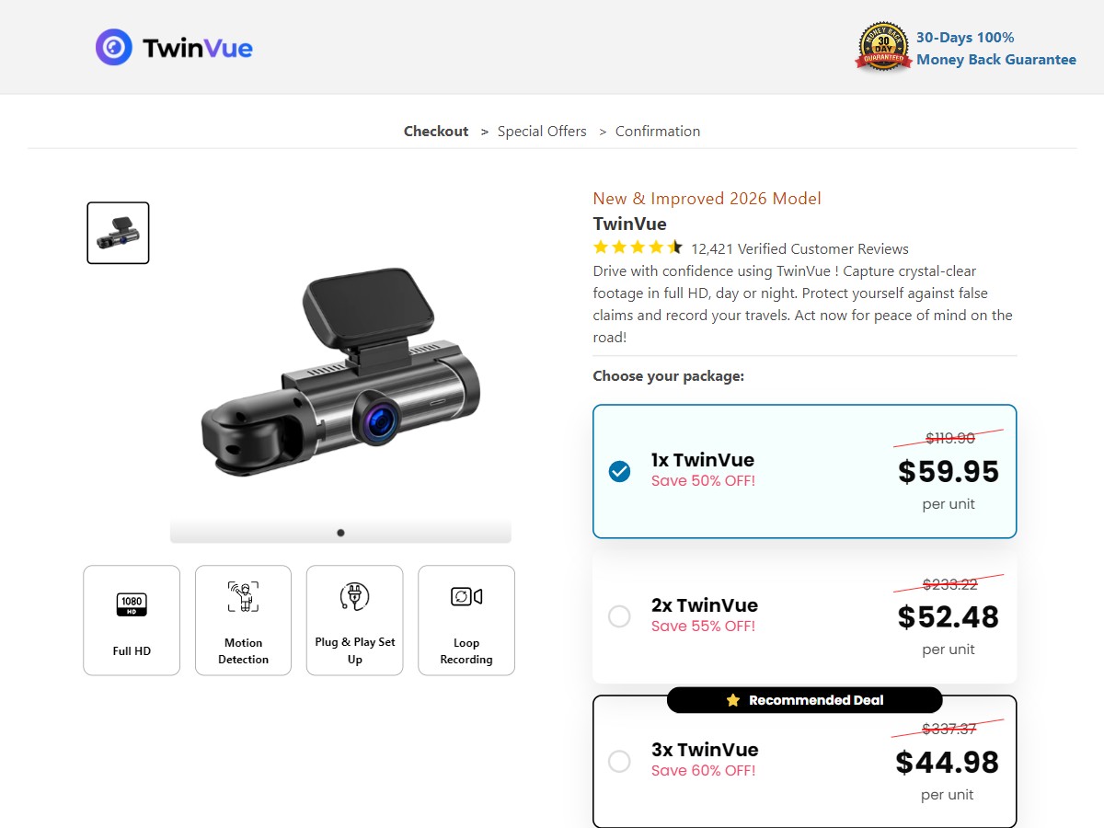Viewport: 1104px width, 828px height.
Task: Open the Special Offers step
Action: click(542, 132)
